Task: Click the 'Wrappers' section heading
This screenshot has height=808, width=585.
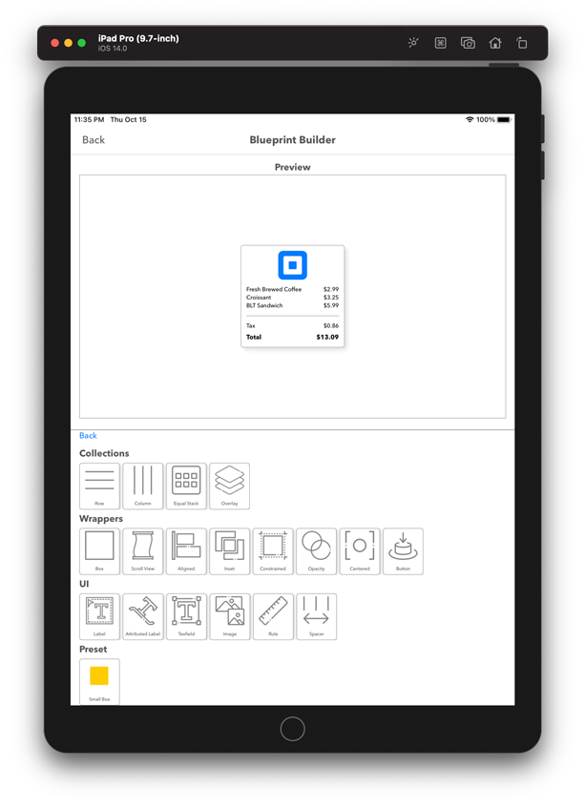Action: point(101,519)
